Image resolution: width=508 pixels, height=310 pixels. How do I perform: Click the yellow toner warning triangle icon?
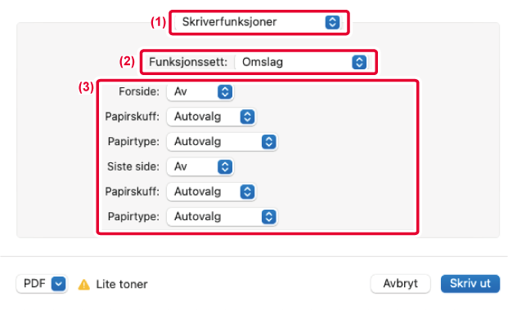click(84, 285)
